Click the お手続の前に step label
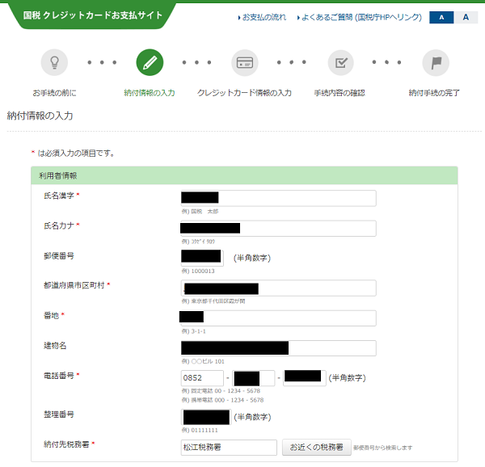Screen dimensions: 485x467 (x=54, y=93)
